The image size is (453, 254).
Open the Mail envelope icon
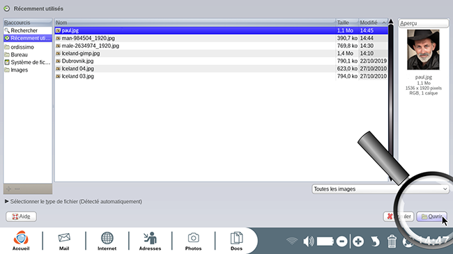pyautogui.click(x=64, y=241)
